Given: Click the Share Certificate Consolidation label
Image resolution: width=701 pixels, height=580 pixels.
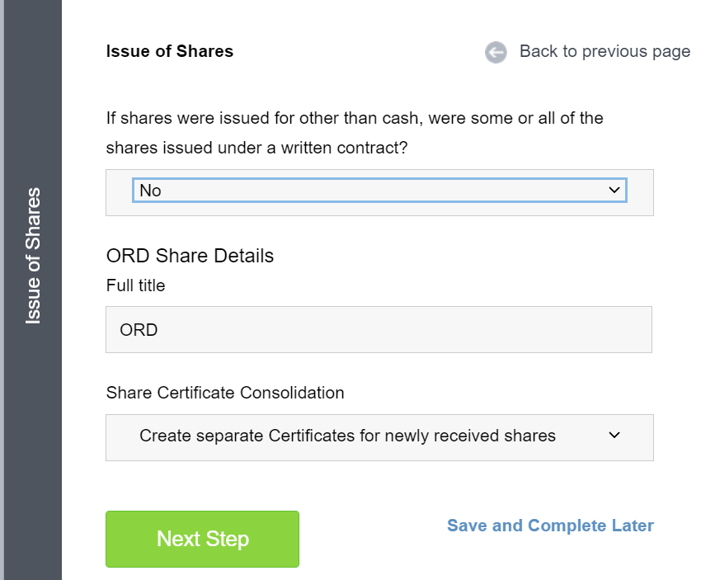Looking at the screenshot, I should [x=225, y=393].
